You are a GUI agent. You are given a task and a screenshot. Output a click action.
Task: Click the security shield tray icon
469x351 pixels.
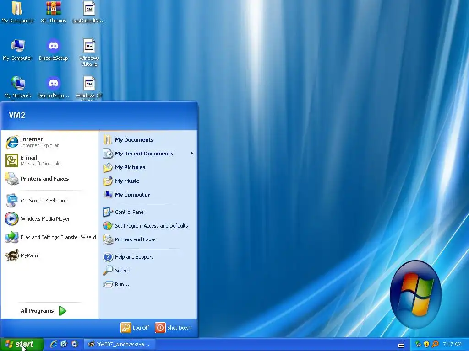point(426,344)
